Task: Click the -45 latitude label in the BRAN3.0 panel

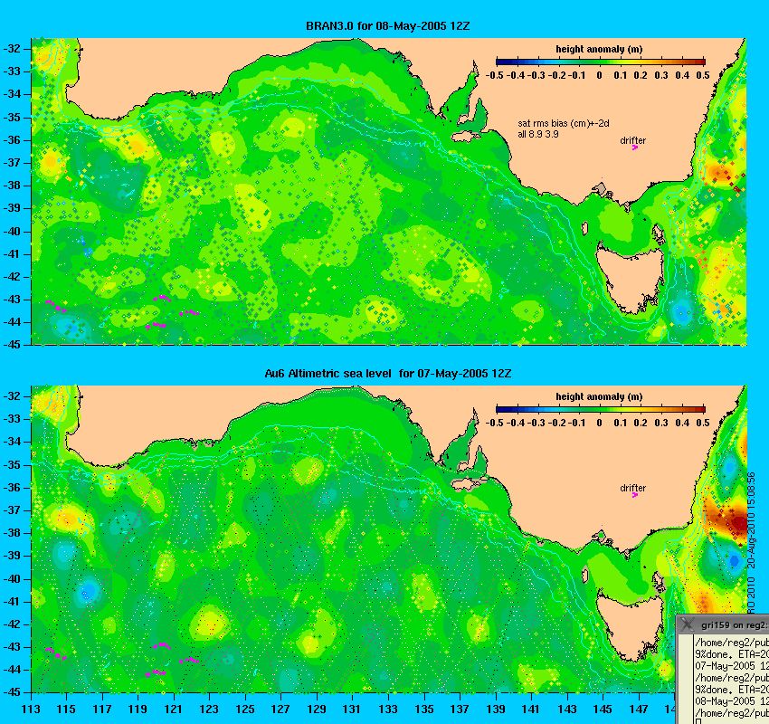Action: [12, 345]
